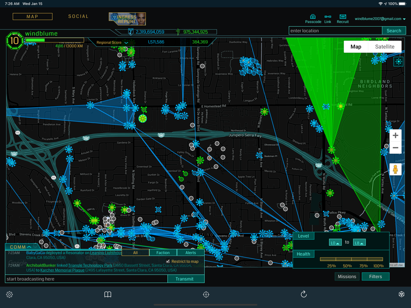Click the Filters button

[375, 276]
